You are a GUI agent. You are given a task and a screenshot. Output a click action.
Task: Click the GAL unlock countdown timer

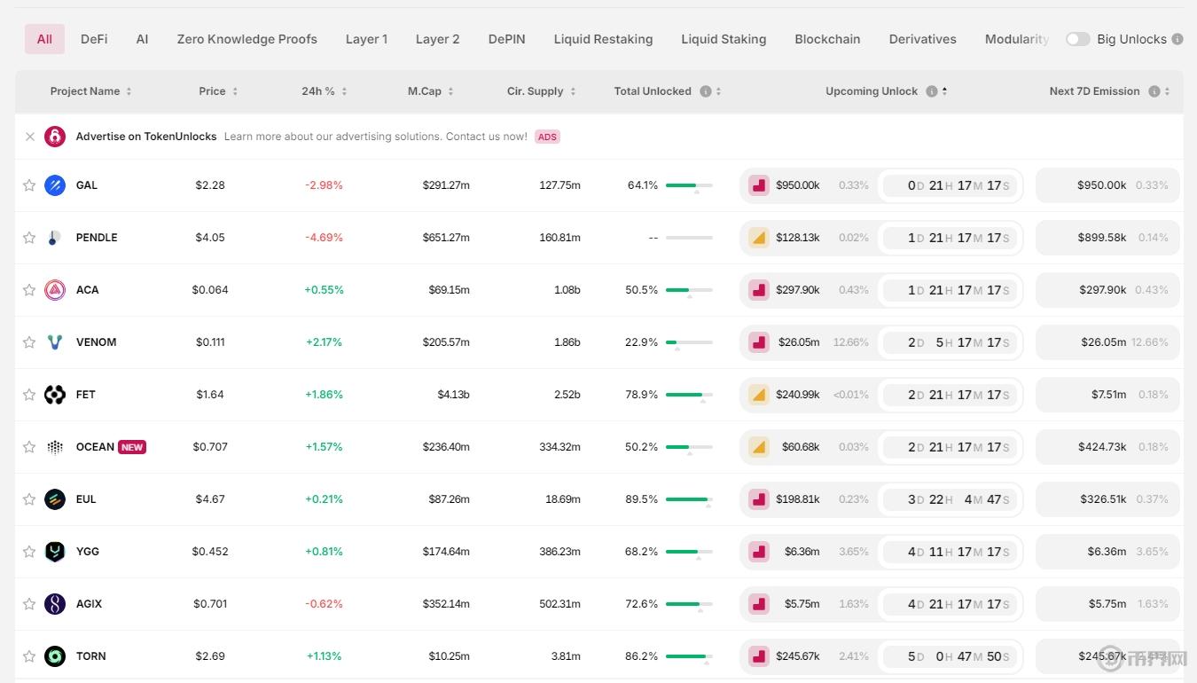(x=951, y=185)
